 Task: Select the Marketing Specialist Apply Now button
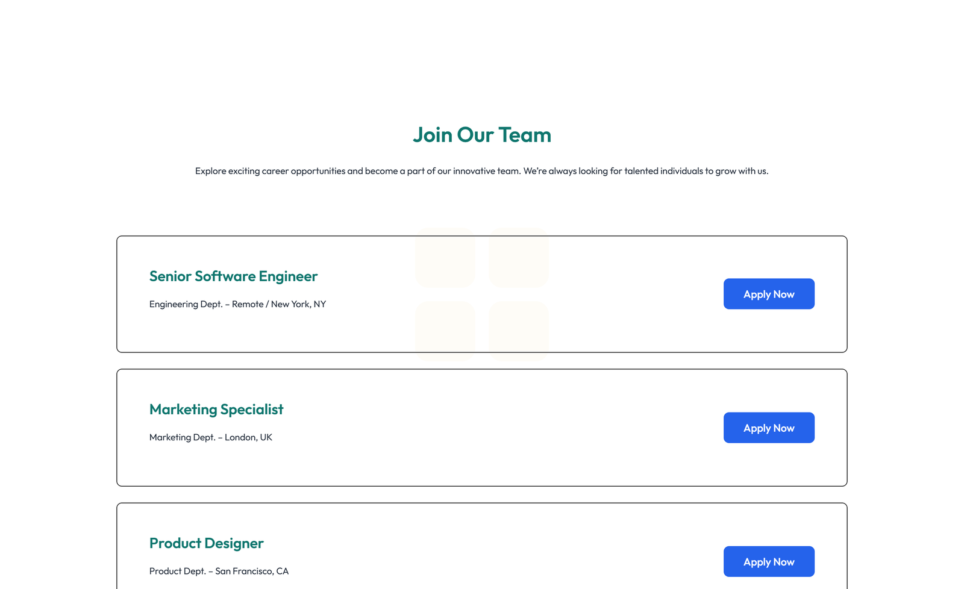[x=769, y=428]
